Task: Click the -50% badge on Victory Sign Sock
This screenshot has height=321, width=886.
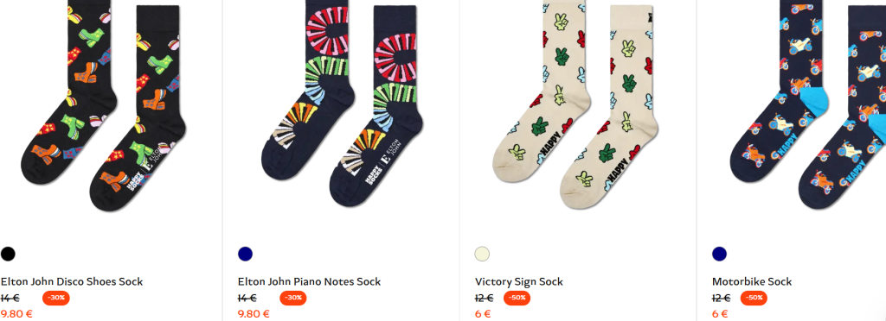Action: 517,298
